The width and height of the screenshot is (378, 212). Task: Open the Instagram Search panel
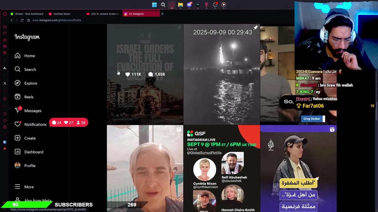[25, 69]
